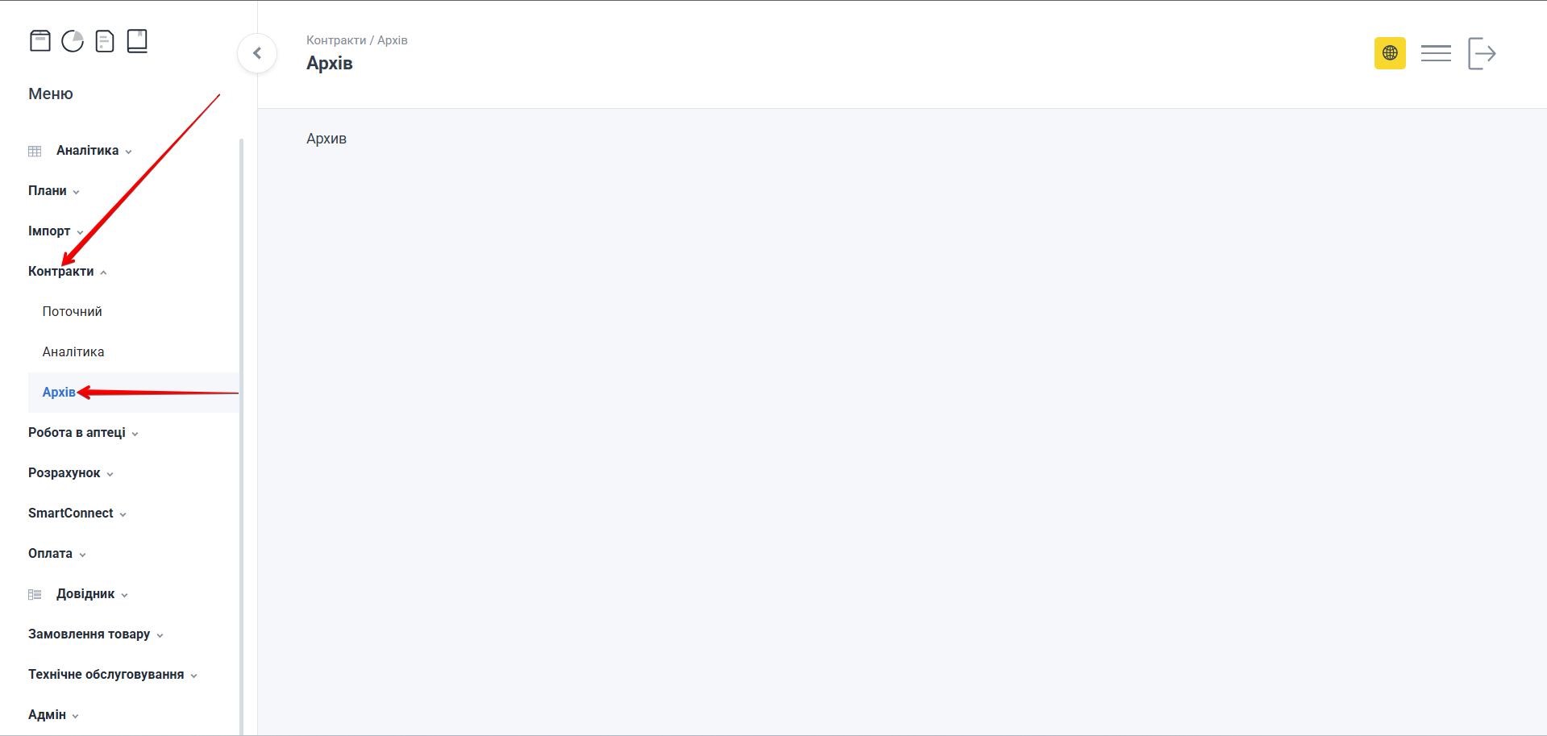Open the Аналітика item under Контракти
The height and width of the screenshot is (736, 1547).
pos(73,352)
